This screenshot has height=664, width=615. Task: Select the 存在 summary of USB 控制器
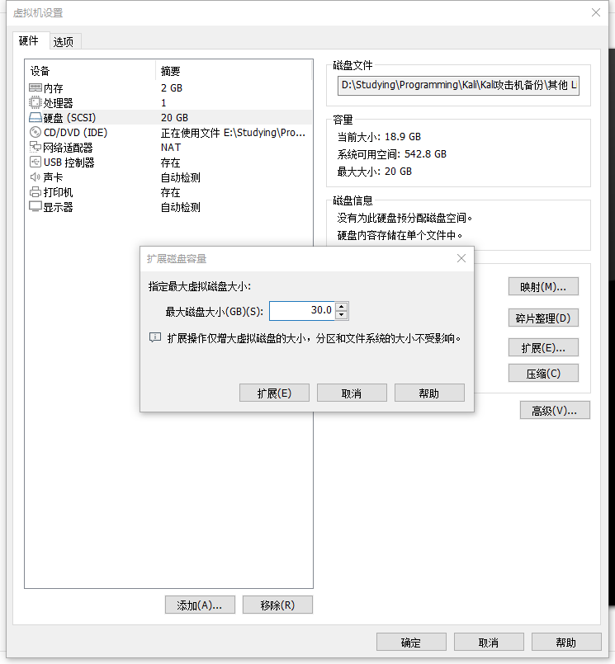point(170,162)
